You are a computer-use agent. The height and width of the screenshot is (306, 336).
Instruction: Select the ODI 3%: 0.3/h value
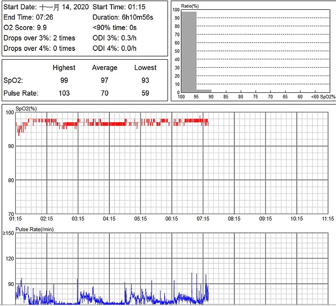pos(114,38)
